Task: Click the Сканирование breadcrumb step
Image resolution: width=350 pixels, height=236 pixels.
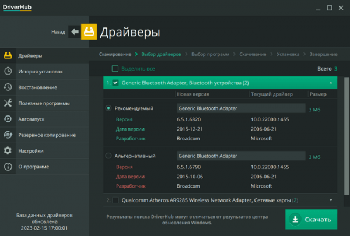Action: 115,54
